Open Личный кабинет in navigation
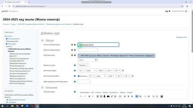The width and height of the screenshot is (193, 108). point(14,39)
